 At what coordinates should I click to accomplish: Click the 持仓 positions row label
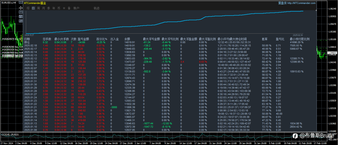click(27, 42)
